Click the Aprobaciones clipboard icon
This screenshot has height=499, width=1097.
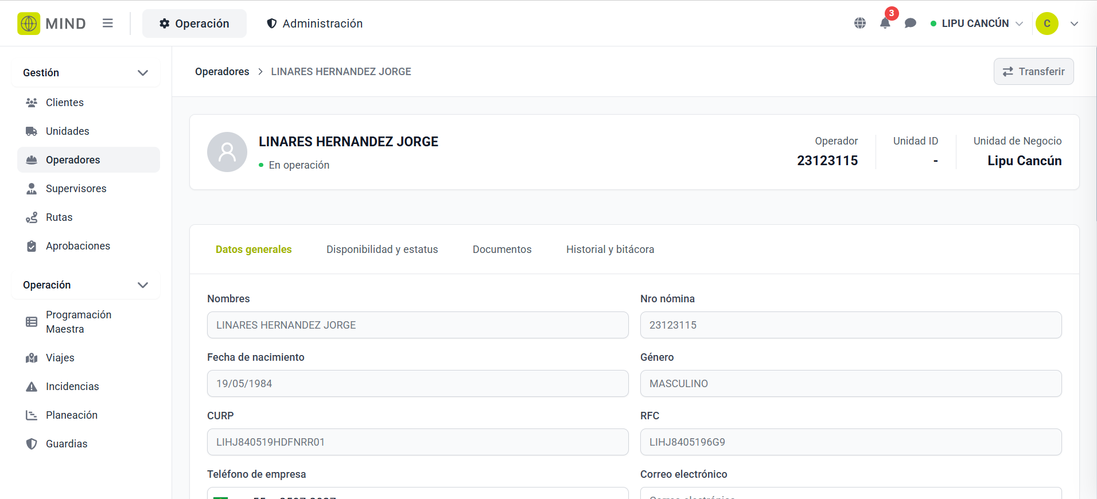coord(32,246)
